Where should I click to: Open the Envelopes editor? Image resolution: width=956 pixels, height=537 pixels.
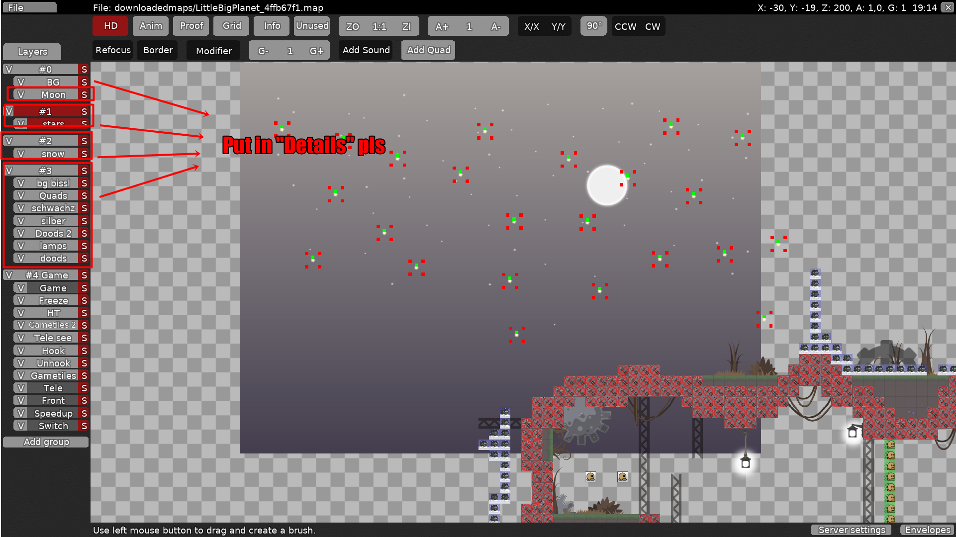point(928,530)
